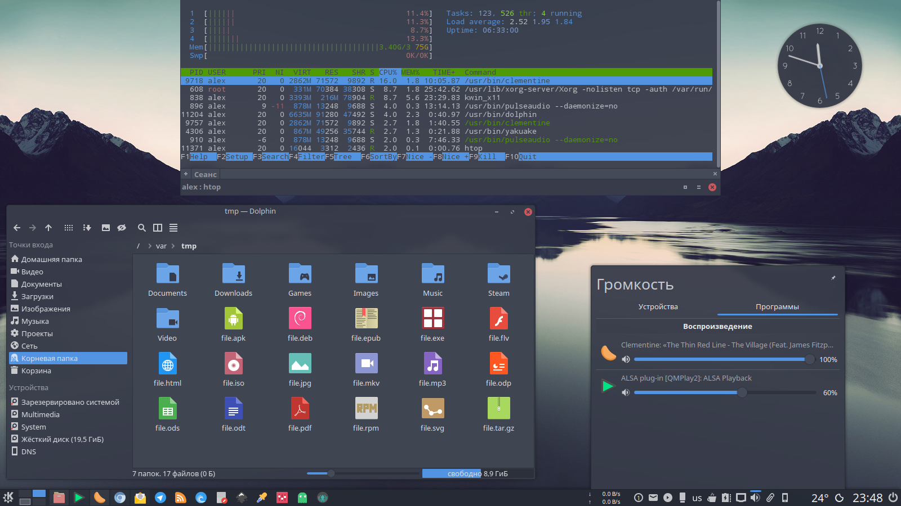Open the sort-by menu in Dolphin toolbar
Screen dimensions: 901x506
87,228
